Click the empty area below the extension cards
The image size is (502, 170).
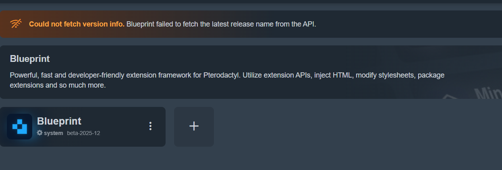click(251, 159)
